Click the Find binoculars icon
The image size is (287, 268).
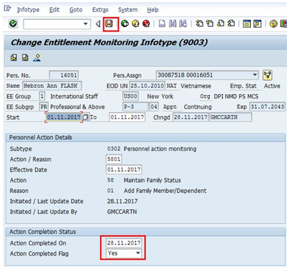coord(173,24)
